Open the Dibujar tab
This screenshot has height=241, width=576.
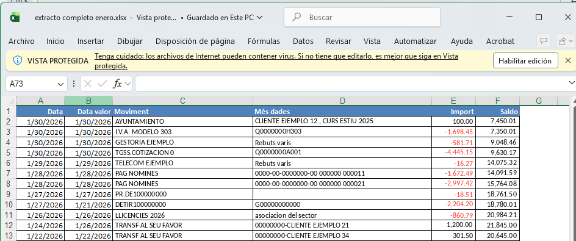coord(130,41)
